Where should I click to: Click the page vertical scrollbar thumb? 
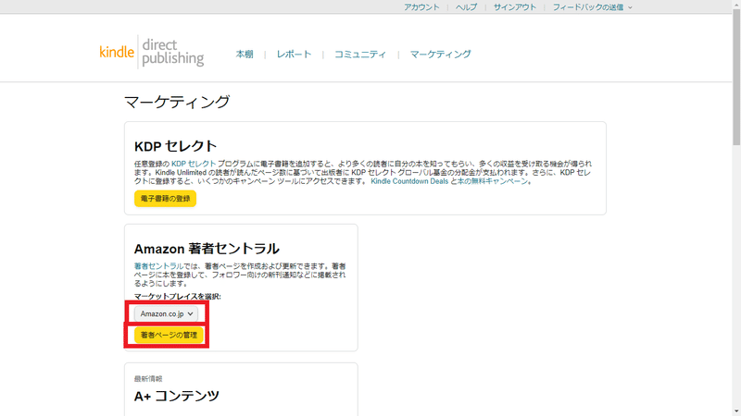pyautogui.click(x=736, y=78)
